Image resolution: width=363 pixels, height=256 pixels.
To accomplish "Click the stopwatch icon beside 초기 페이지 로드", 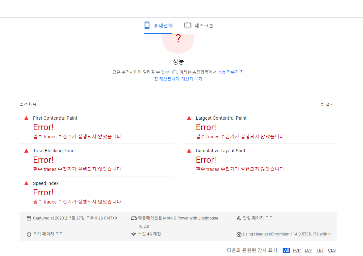I will tap(29, 234).
